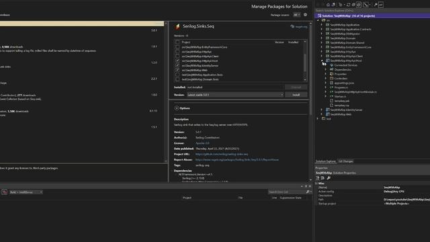Uncheck the SeqWithAbp.HttpApi.Host project checkbox

click(x=177, y=61)
